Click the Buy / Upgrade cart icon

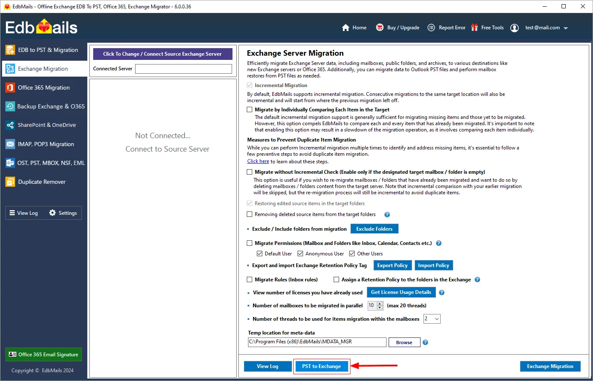click(x=380, y=28)
